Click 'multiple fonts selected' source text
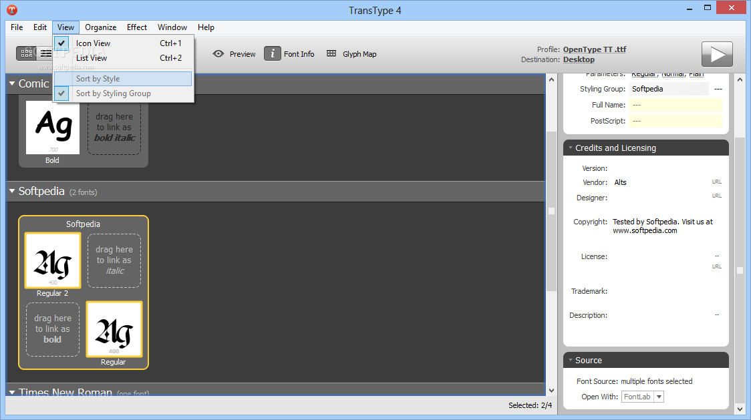The image size is (751, 420). (657, 381)
